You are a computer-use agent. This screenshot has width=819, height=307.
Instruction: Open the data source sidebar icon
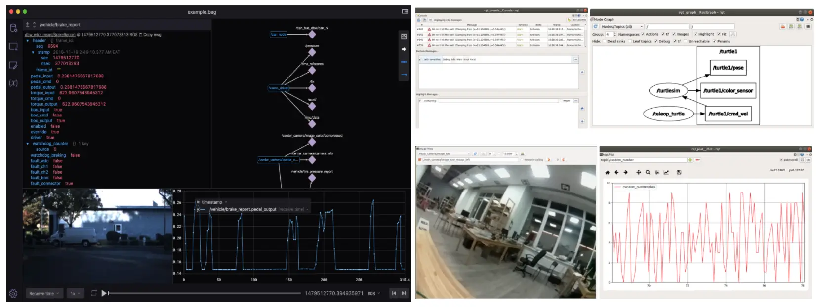[13, 28]
